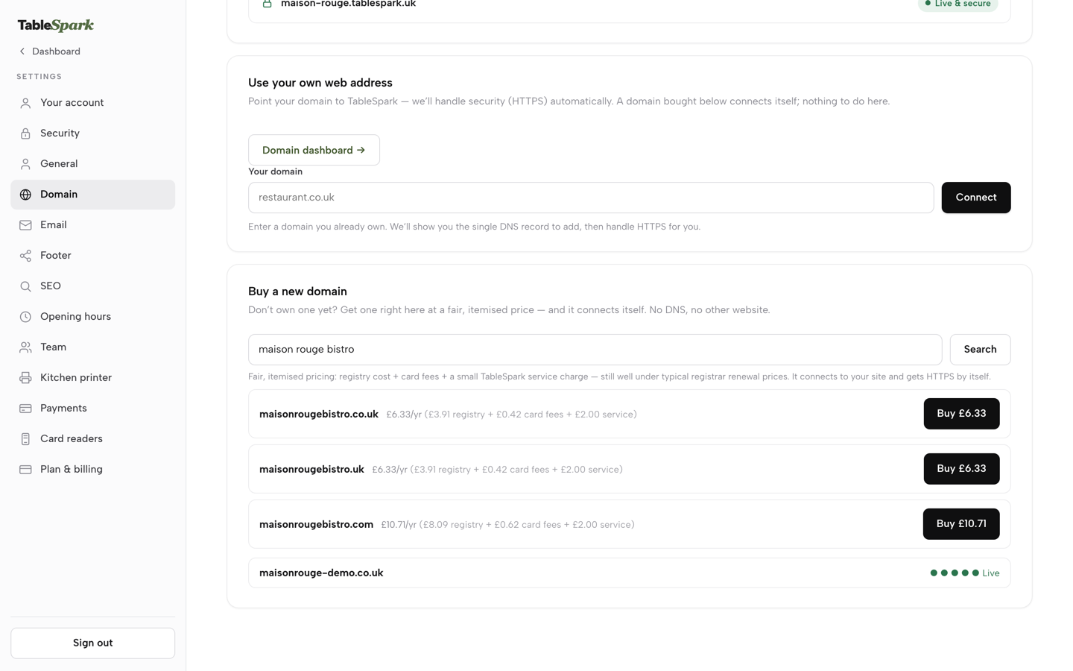Click the globe icon for Domain settings

(25, 195)
